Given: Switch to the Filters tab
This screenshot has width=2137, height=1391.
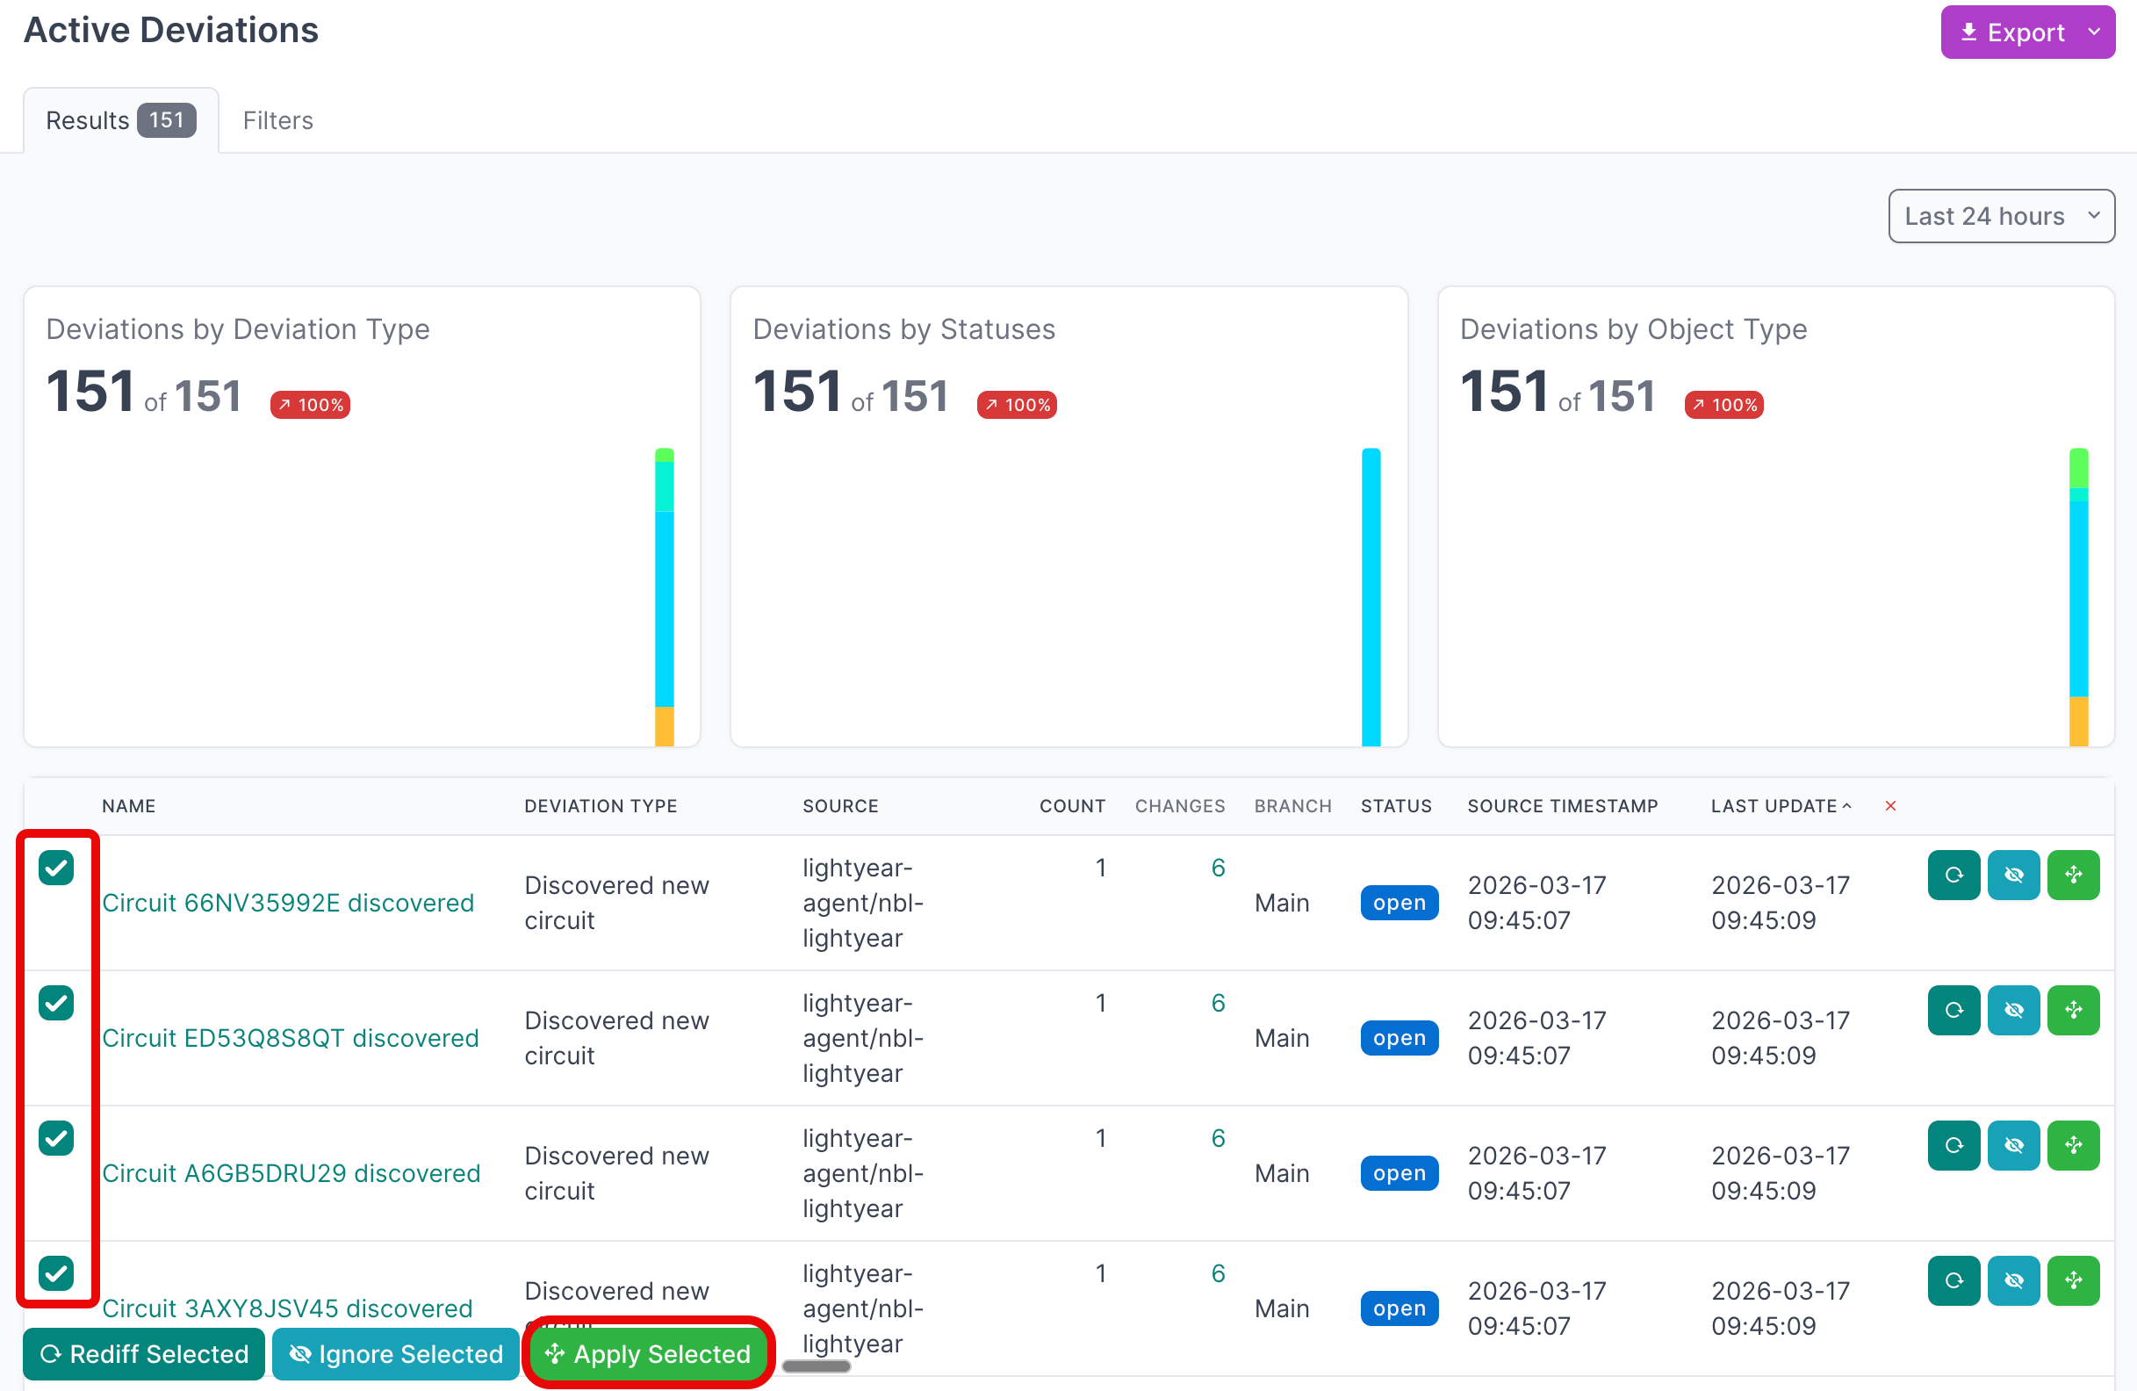Looking at the screenshot, I should (x=277, y=120).
